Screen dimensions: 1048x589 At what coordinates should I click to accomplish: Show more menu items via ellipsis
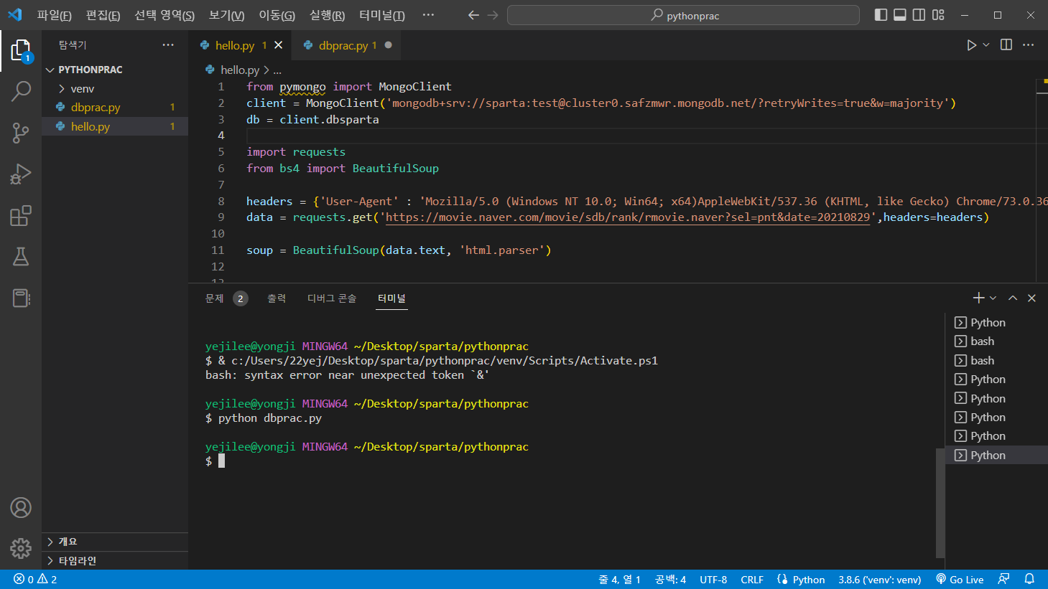point(428,15)
